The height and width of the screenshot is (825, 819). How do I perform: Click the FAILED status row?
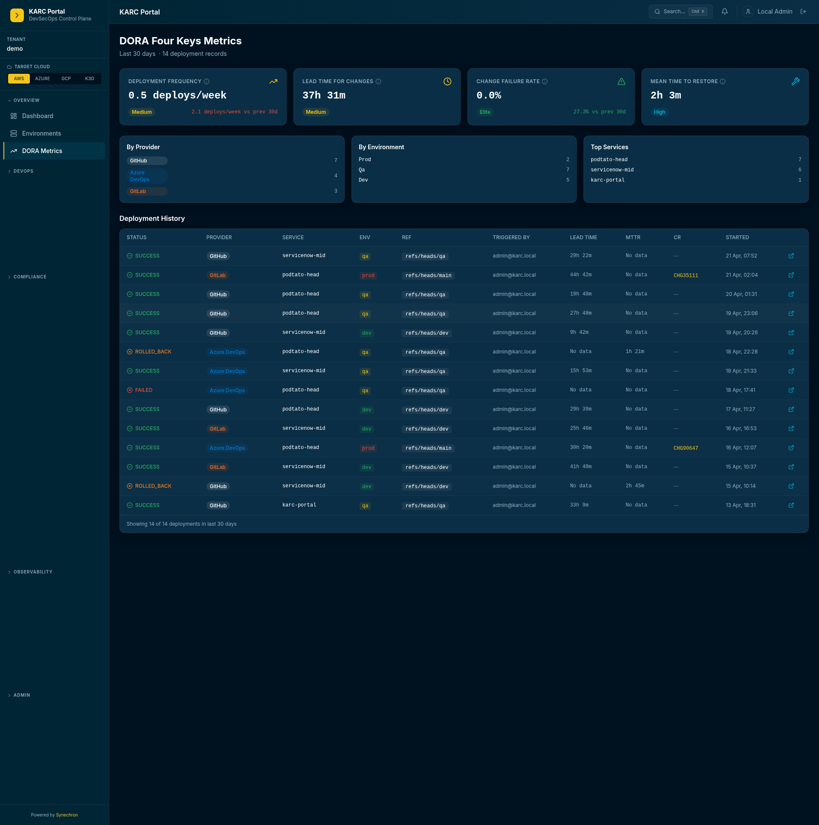[464, 391]
